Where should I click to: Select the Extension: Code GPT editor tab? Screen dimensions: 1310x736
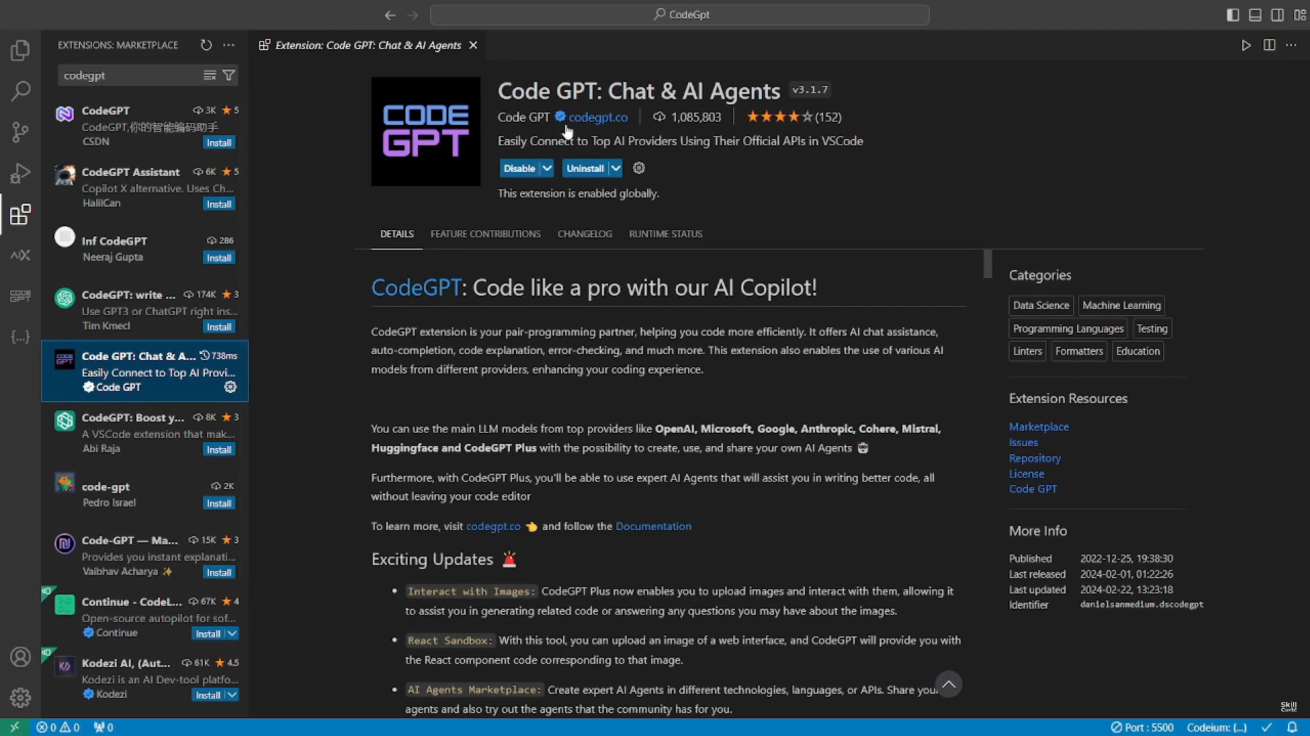(368, 45)
